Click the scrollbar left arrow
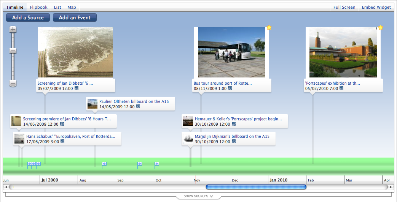The height and width of the screenshot is (202, 397). (6, 187)
